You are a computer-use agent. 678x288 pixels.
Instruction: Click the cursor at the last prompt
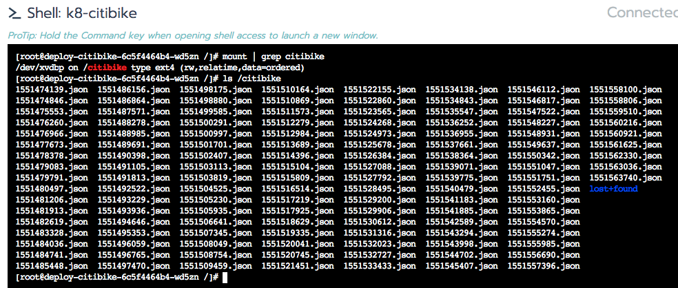pyautogui.click(x=225, y=277)
